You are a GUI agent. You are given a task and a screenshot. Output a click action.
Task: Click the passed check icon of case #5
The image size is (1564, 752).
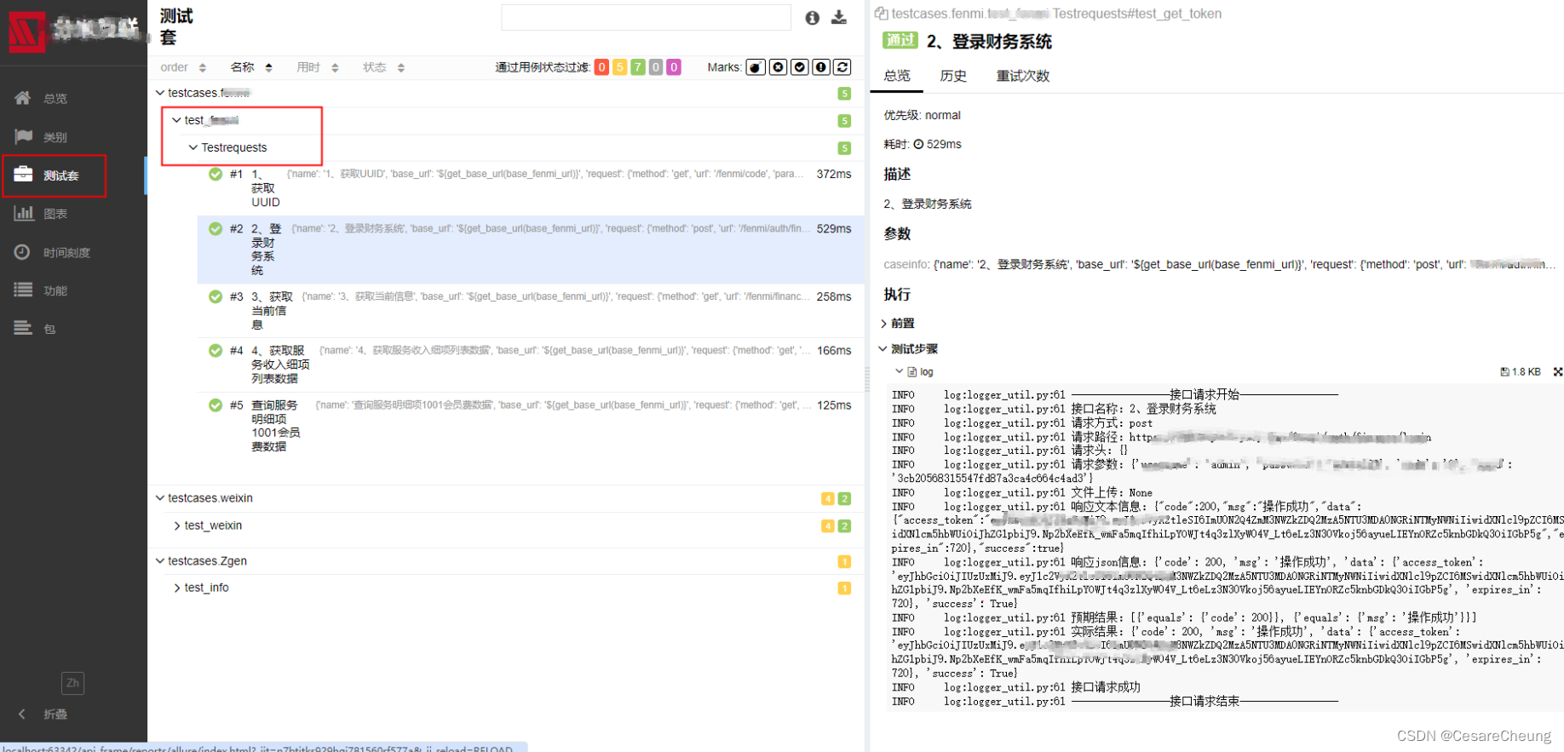point(216,405)
